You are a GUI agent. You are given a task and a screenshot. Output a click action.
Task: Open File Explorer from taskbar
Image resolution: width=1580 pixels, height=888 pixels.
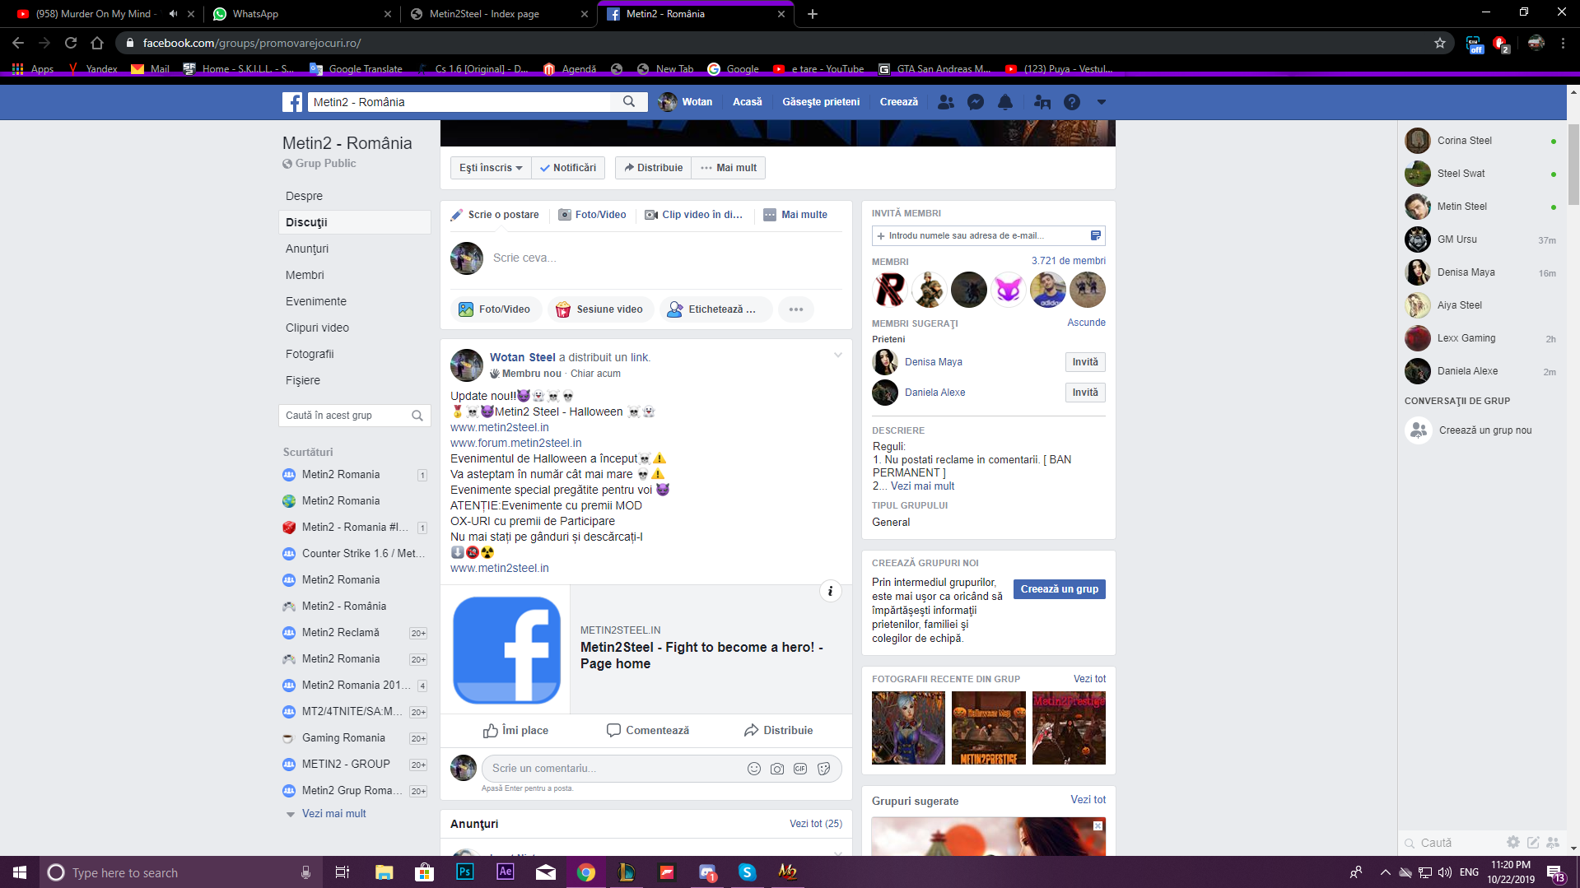384,872
